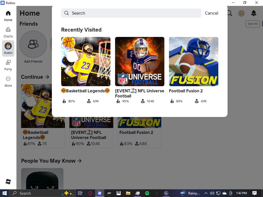Cancel the search overlay

click(x=212, y=13)
